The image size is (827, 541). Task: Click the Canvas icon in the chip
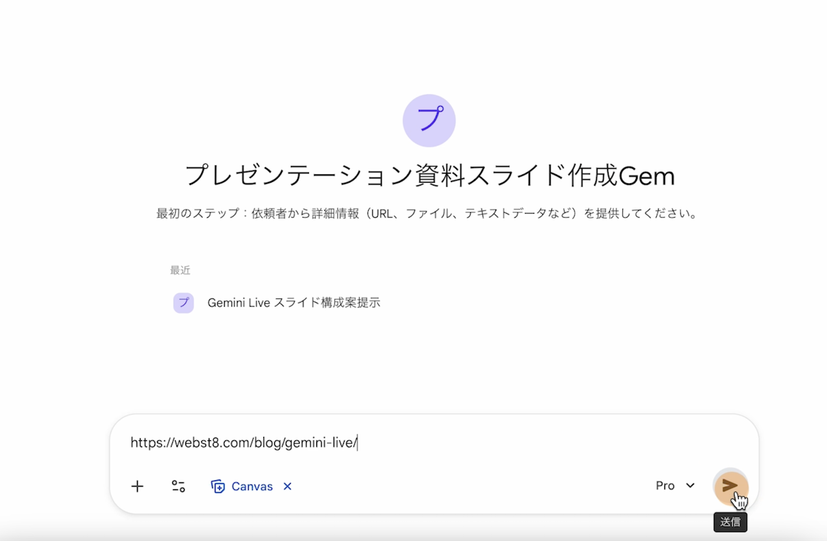(218, 487)
